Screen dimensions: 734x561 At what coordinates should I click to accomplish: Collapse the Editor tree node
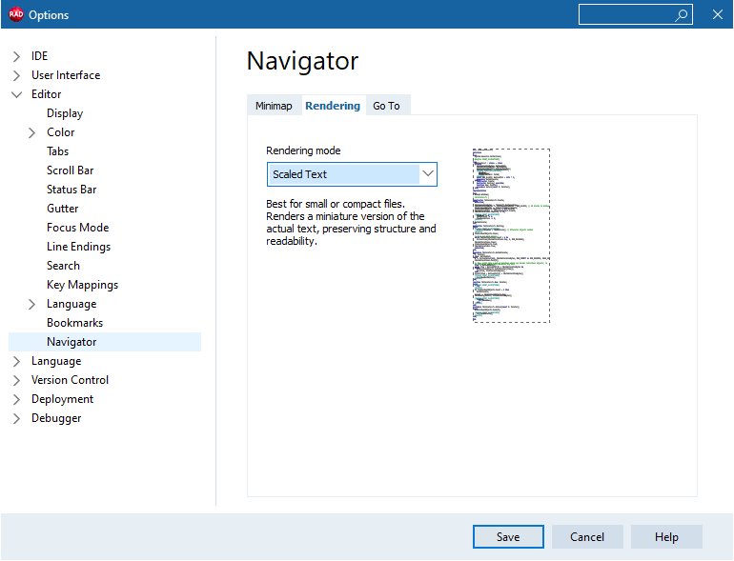coord(16,94)
